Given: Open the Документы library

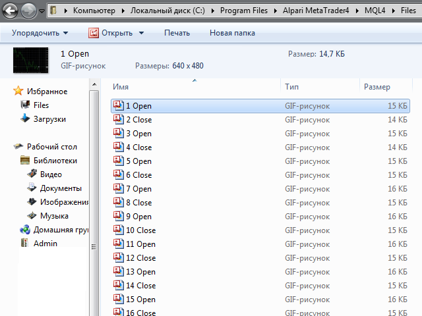Looking at the screenshot, I should coord(61,188).
